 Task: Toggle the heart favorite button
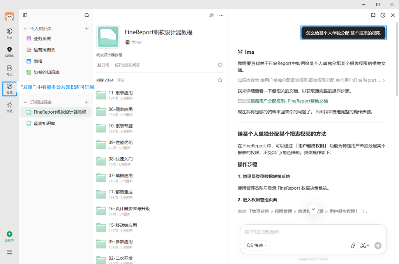pos(220,65)
